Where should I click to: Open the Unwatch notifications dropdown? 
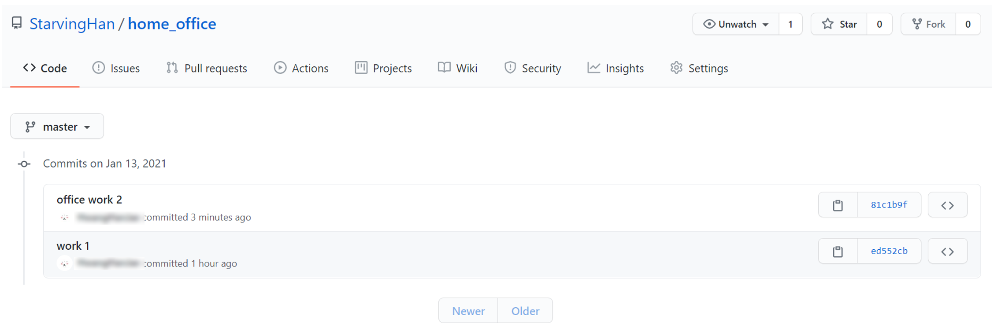click(x=736, y=24)
